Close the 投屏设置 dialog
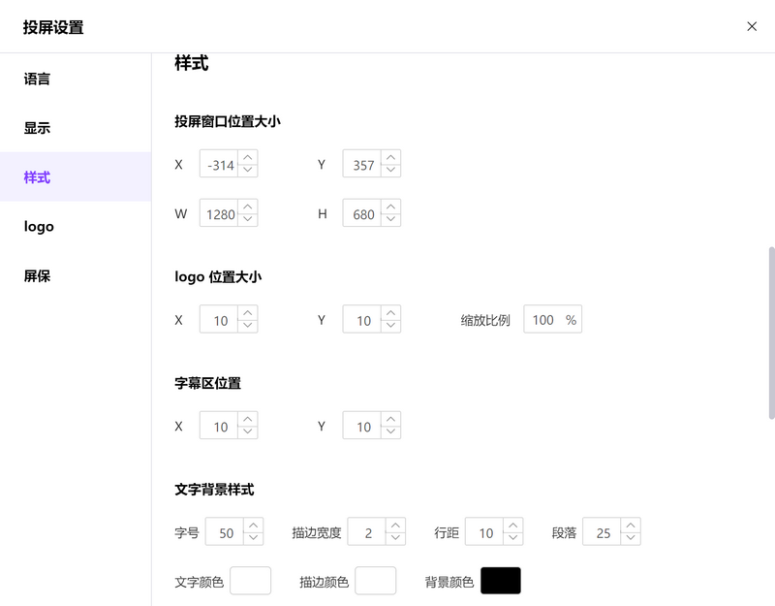 (752, 27)
